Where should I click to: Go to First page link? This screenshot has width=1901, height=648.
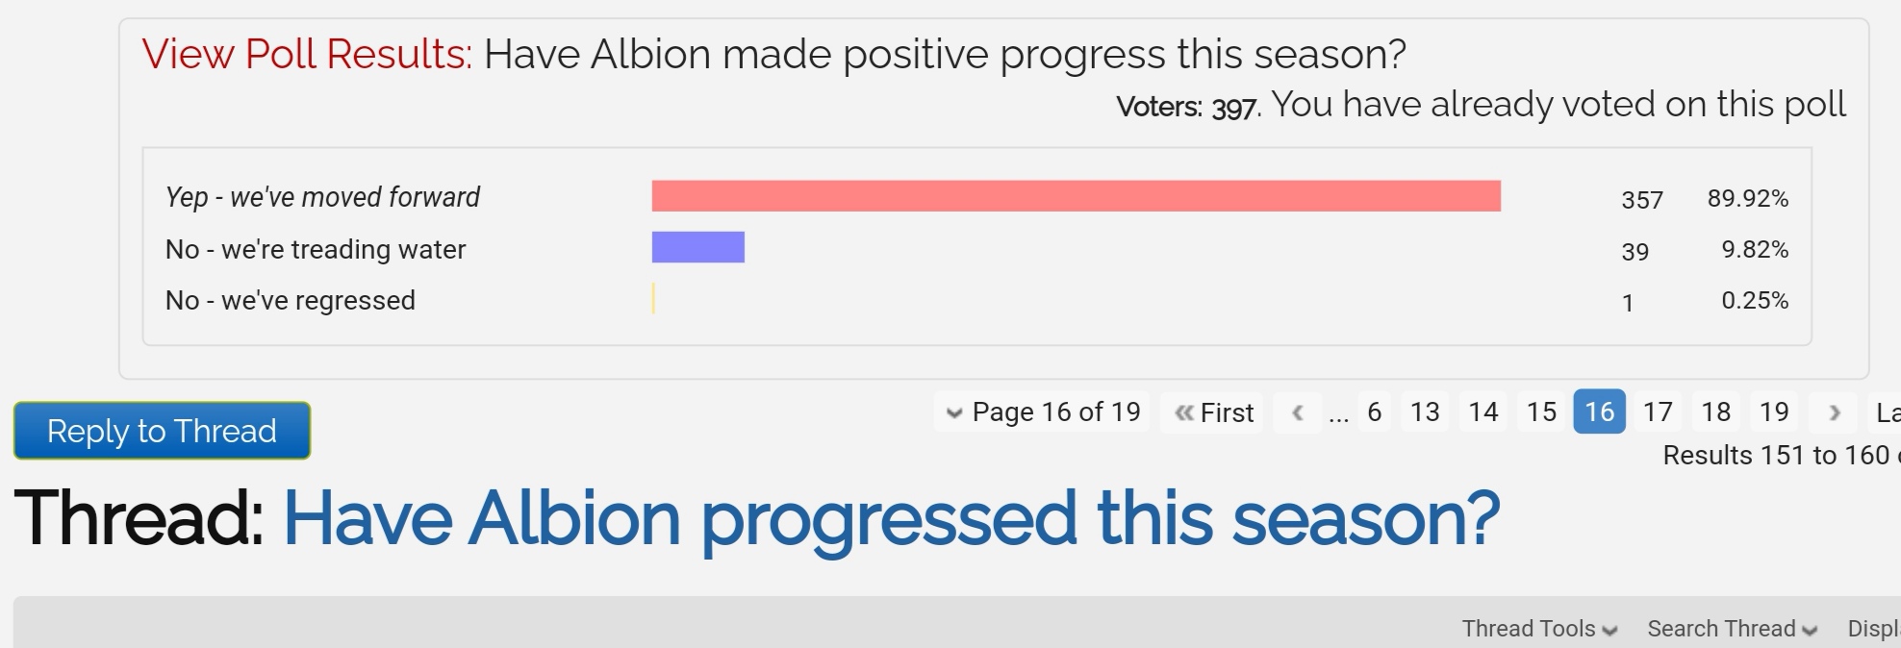click(x=1212, y=412)
